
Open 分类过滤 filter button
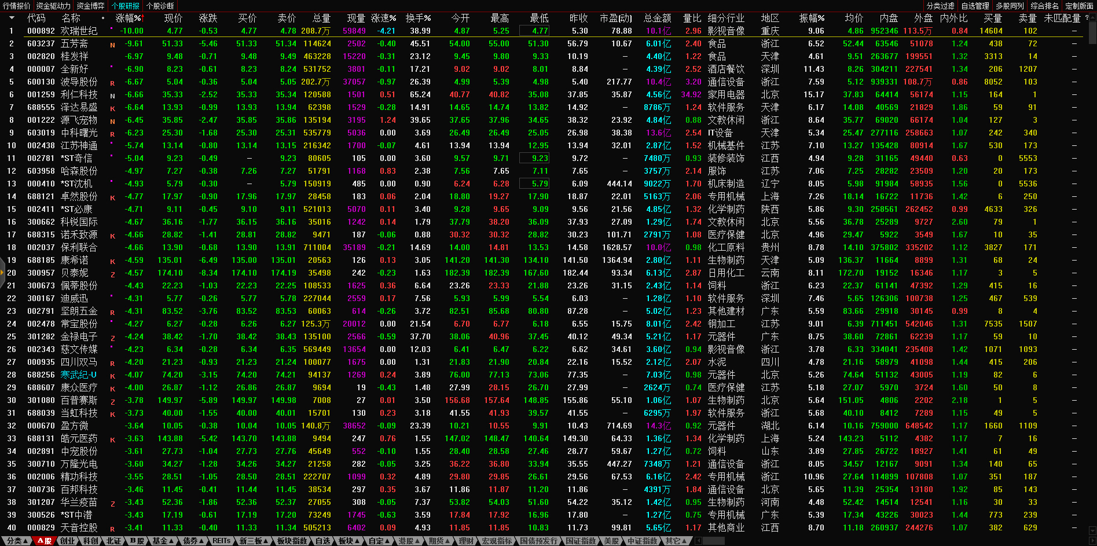(x=940, y=6)
